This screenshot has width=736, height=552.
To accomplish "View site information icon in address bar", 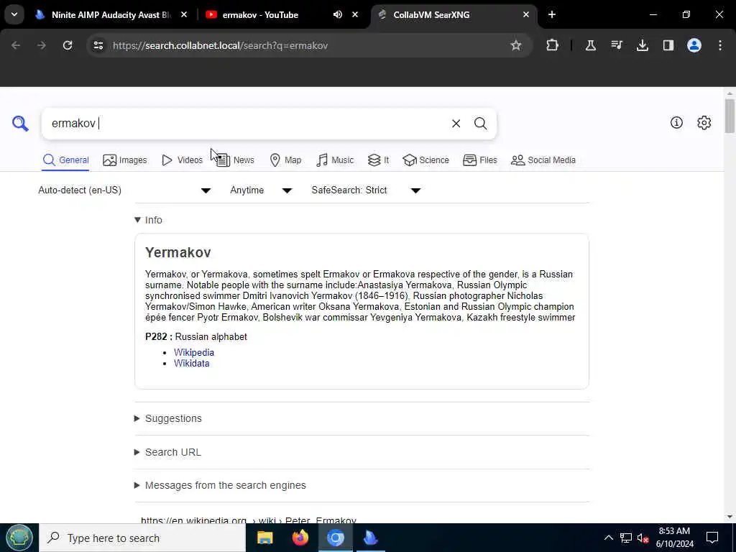I will point(98,45).
